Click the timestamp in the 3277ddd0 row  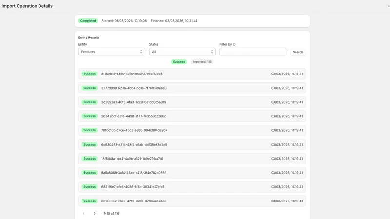coord(287,88)
